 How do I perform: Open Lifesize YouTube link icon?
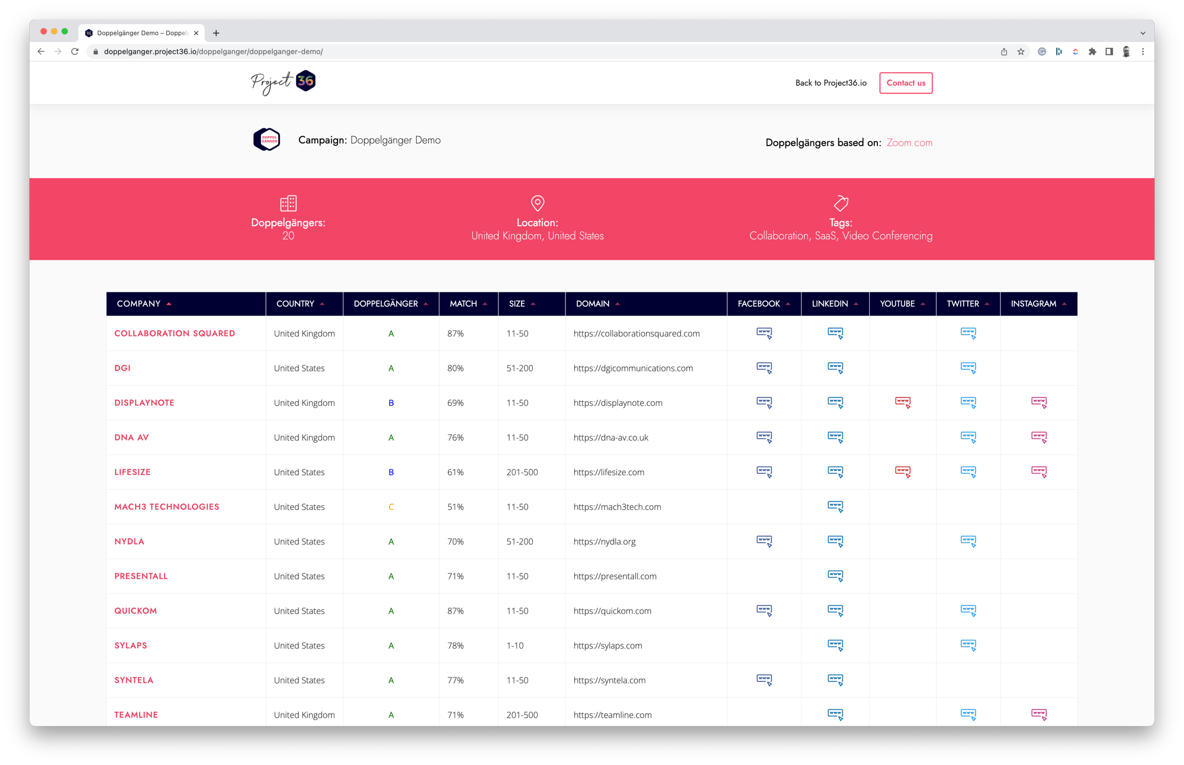coord(903,472)
